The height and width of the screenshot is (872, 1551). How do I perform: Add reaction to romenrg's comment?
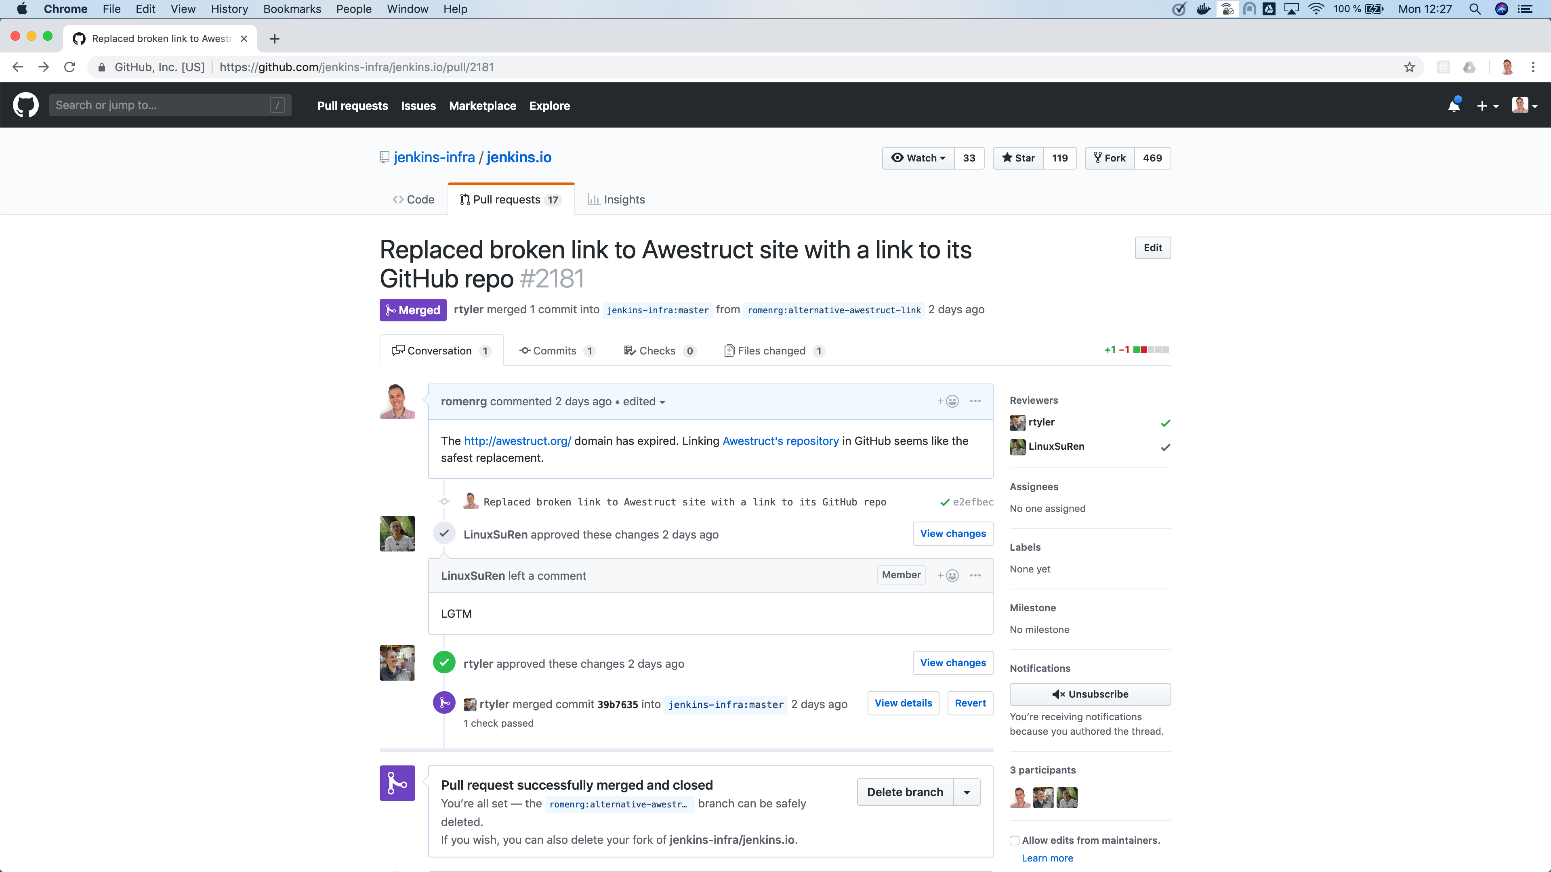point(948,401)
